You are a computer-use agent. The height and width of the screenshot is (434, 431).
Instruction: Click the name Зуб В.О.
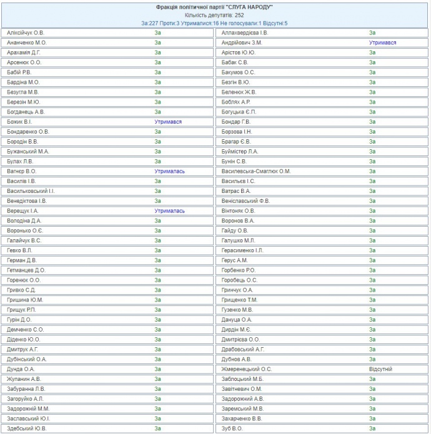(x=232, y=429)
